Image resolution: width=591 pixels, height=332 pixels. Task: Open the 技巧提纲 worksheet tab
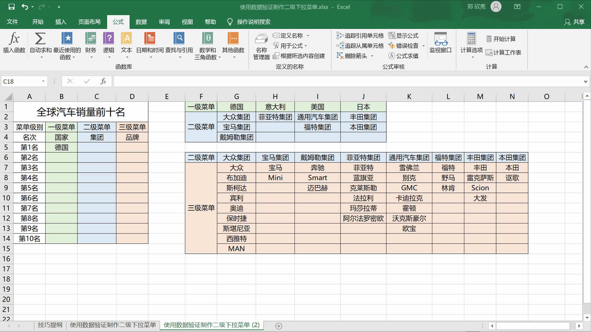tap(50, 325)
